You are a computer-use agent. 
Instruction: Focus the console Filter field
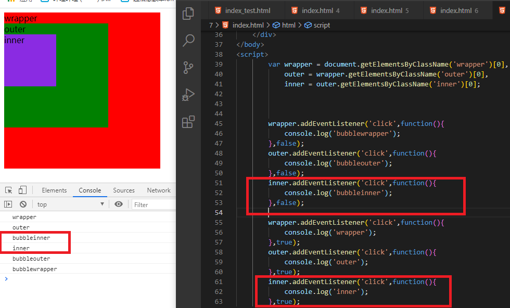(x=154, y=204)
